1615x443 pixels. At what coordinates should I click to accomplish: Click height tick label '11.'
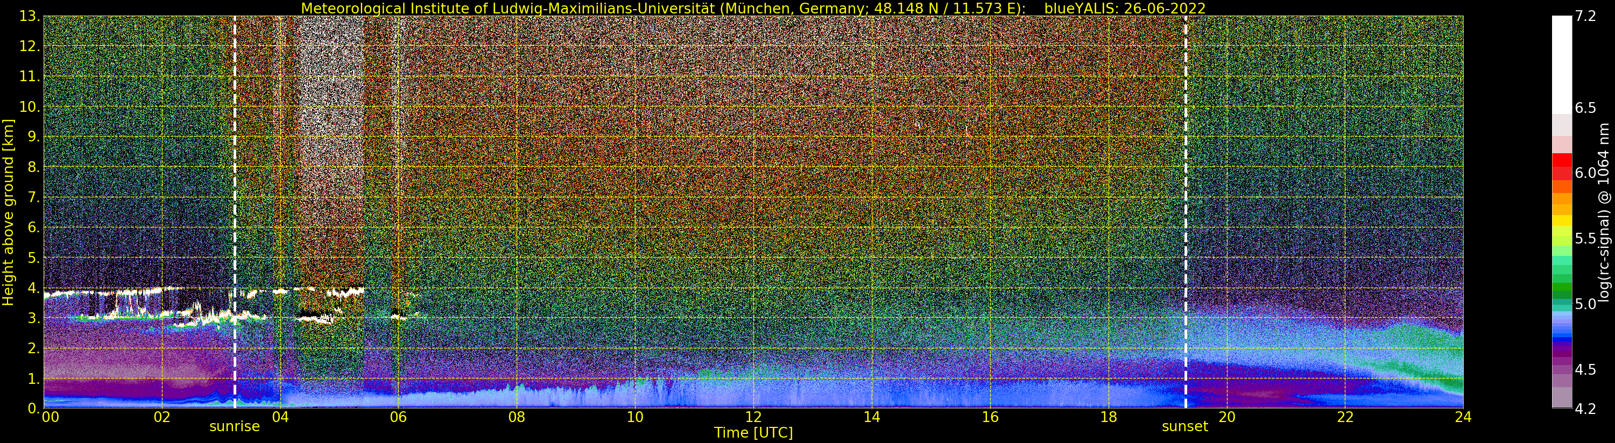click(30, 76)
